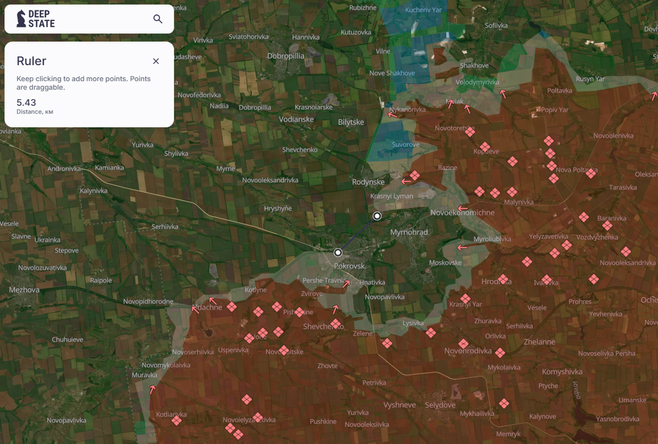
Task: Click the Selydove town label
Action: tap(440, 405)
